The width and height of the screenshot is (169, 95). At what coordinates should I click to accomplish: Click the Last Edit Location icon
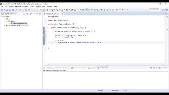(x=117, y=10)
